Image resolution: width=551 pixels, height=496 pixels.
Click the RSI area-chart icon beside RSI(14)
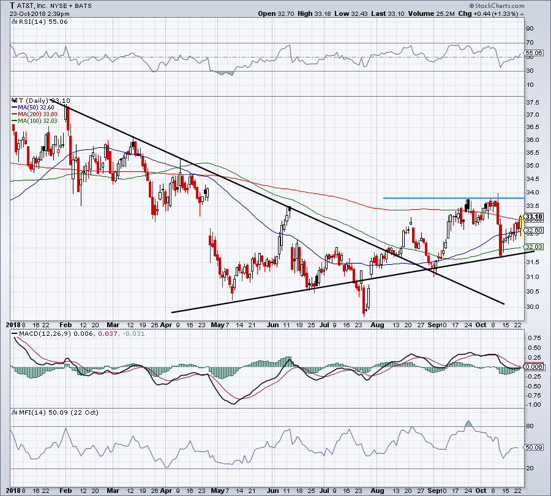[x=15, y=22]
